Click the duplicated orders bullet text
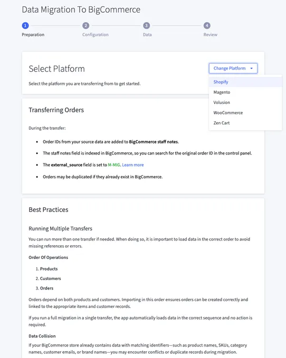Image resolution: width=286 pixels, height=358 pixels. pos(102,177)
